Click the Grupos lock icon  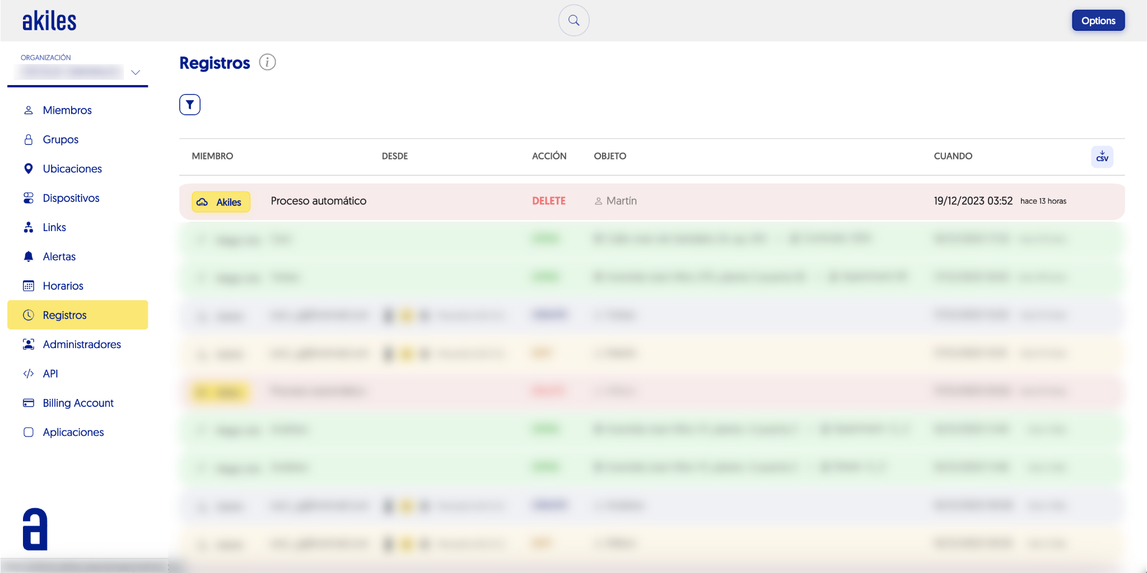pyautogui.click(x=29, y=139)
